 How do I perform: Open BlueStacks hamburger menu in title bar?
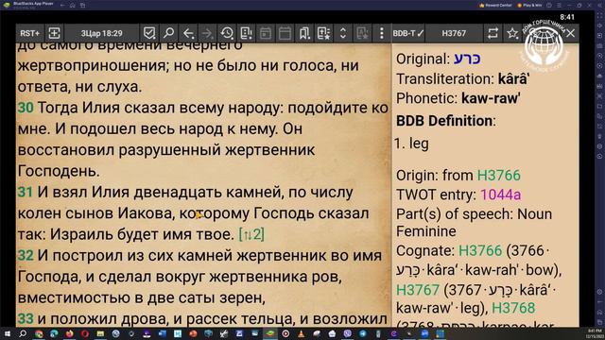point(559,6)
